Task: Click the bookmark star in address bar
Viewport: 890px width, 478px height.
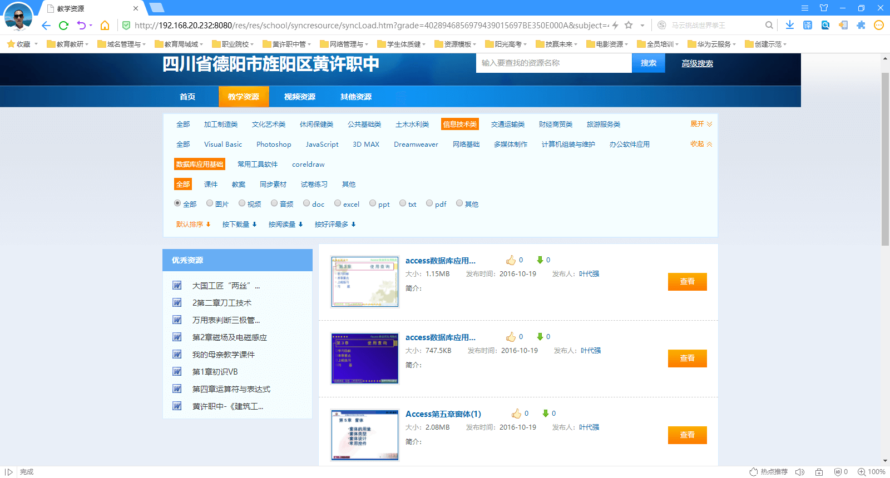Action: [629, 25]
